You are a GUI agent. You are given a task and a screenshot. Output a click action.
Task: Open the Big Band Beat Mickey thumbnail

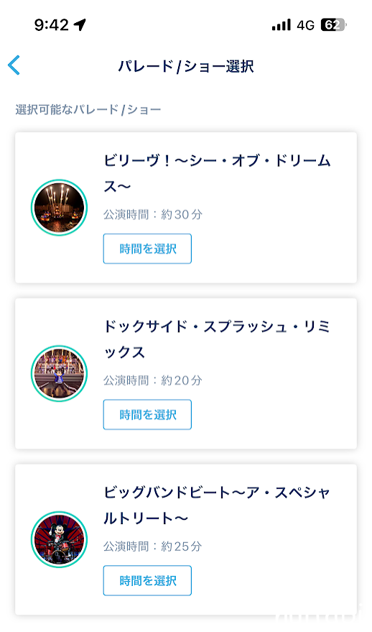(x=59, y=539)
